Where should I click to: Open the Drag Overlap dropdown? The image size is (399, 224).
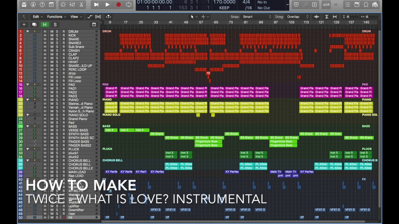[x=297, y=17]
